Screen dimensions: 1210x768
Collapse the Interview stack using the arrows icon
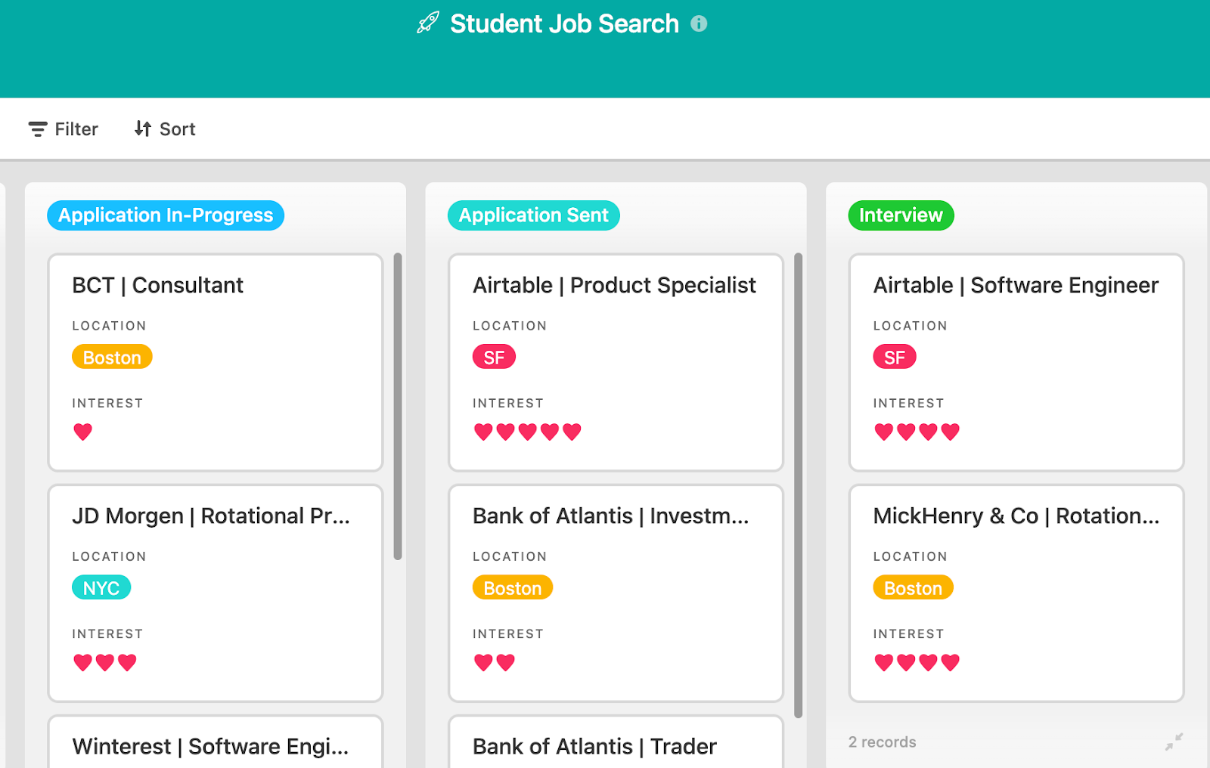click(1174, 742)
